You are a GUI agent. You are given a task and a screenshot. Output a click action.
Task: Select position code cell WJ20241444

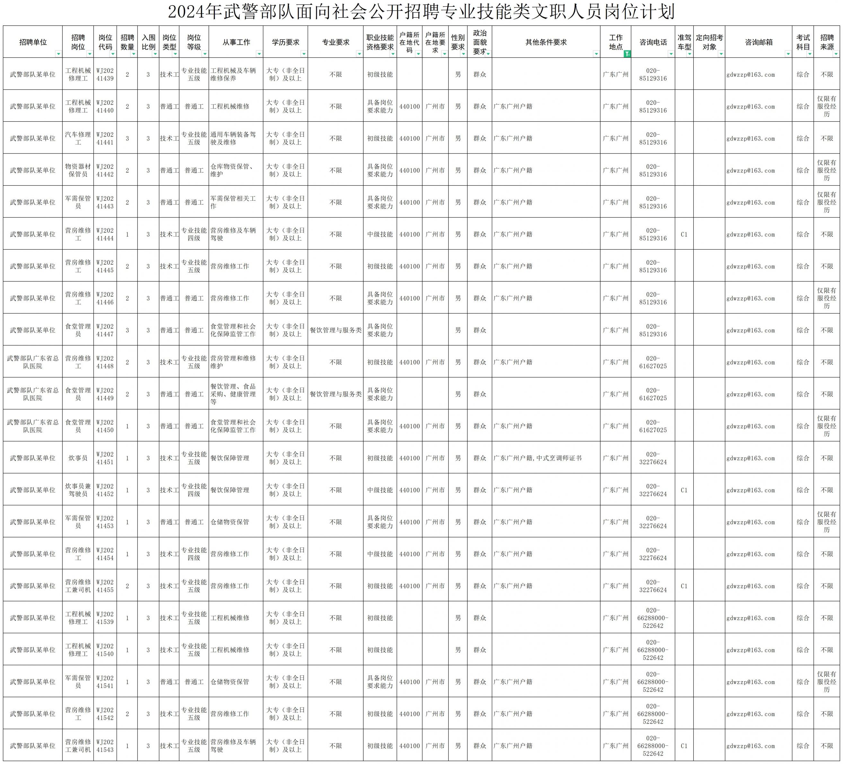(105, 234)
